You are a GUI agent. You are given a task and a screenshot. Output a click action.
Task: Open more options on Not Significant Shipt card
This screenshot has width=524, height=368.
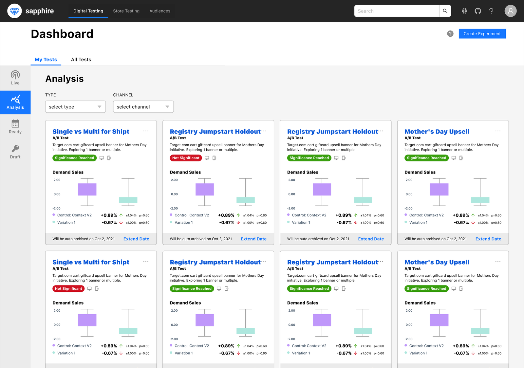pyautogui.click(x=146, y=262)
